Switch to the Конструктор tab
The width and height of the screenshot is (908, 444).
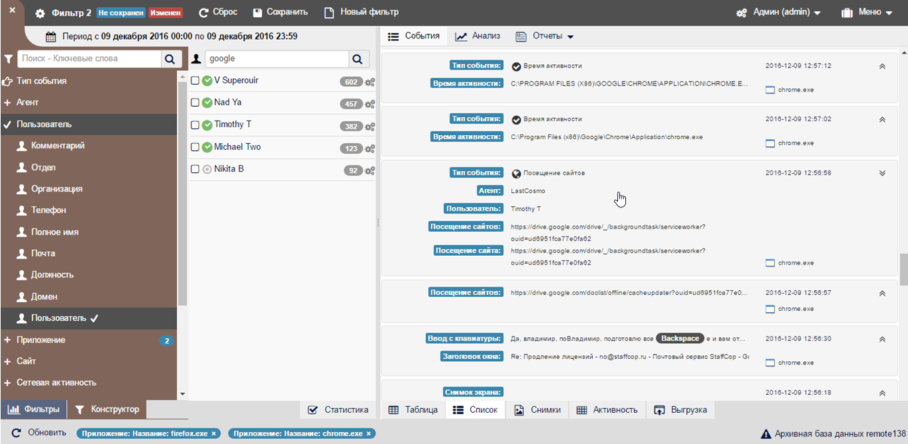107,410
